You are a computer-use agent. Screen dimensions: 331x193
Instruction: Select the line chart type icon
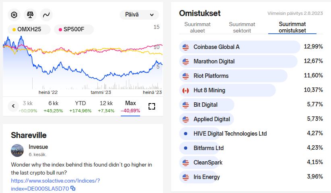pyautogui.click(x=46, y=15)
